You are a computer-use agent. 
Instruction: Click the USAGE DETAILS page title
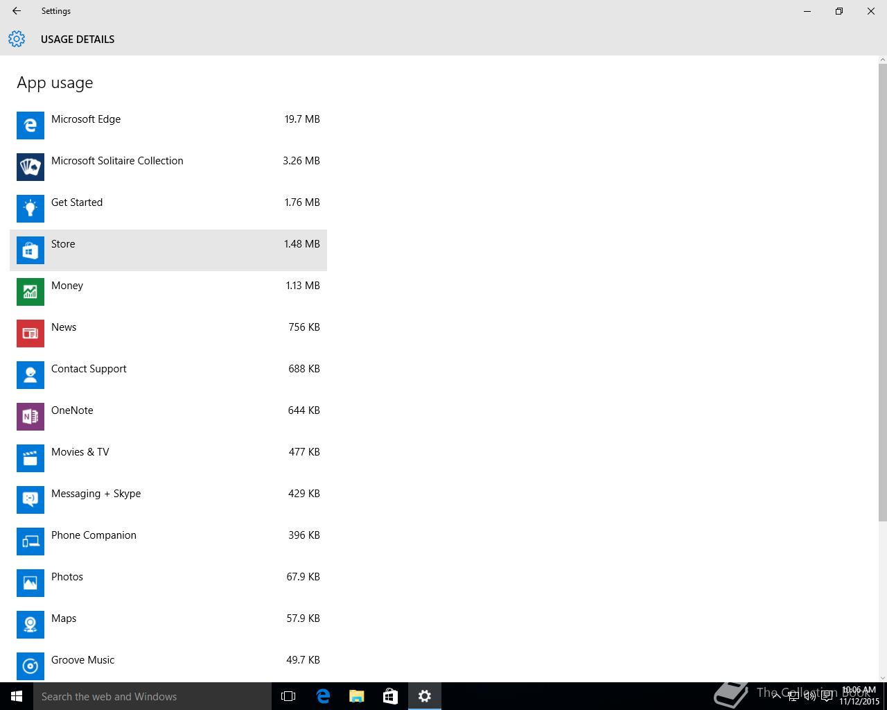(78, 40)
